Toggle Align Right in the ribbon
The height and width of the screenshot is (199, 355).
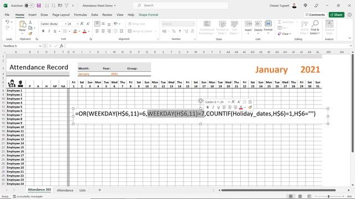pyautogui.click(x=109, y=31)
